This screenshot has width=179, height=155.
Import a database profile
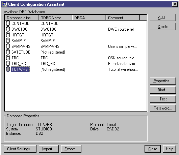click(49, 149)
